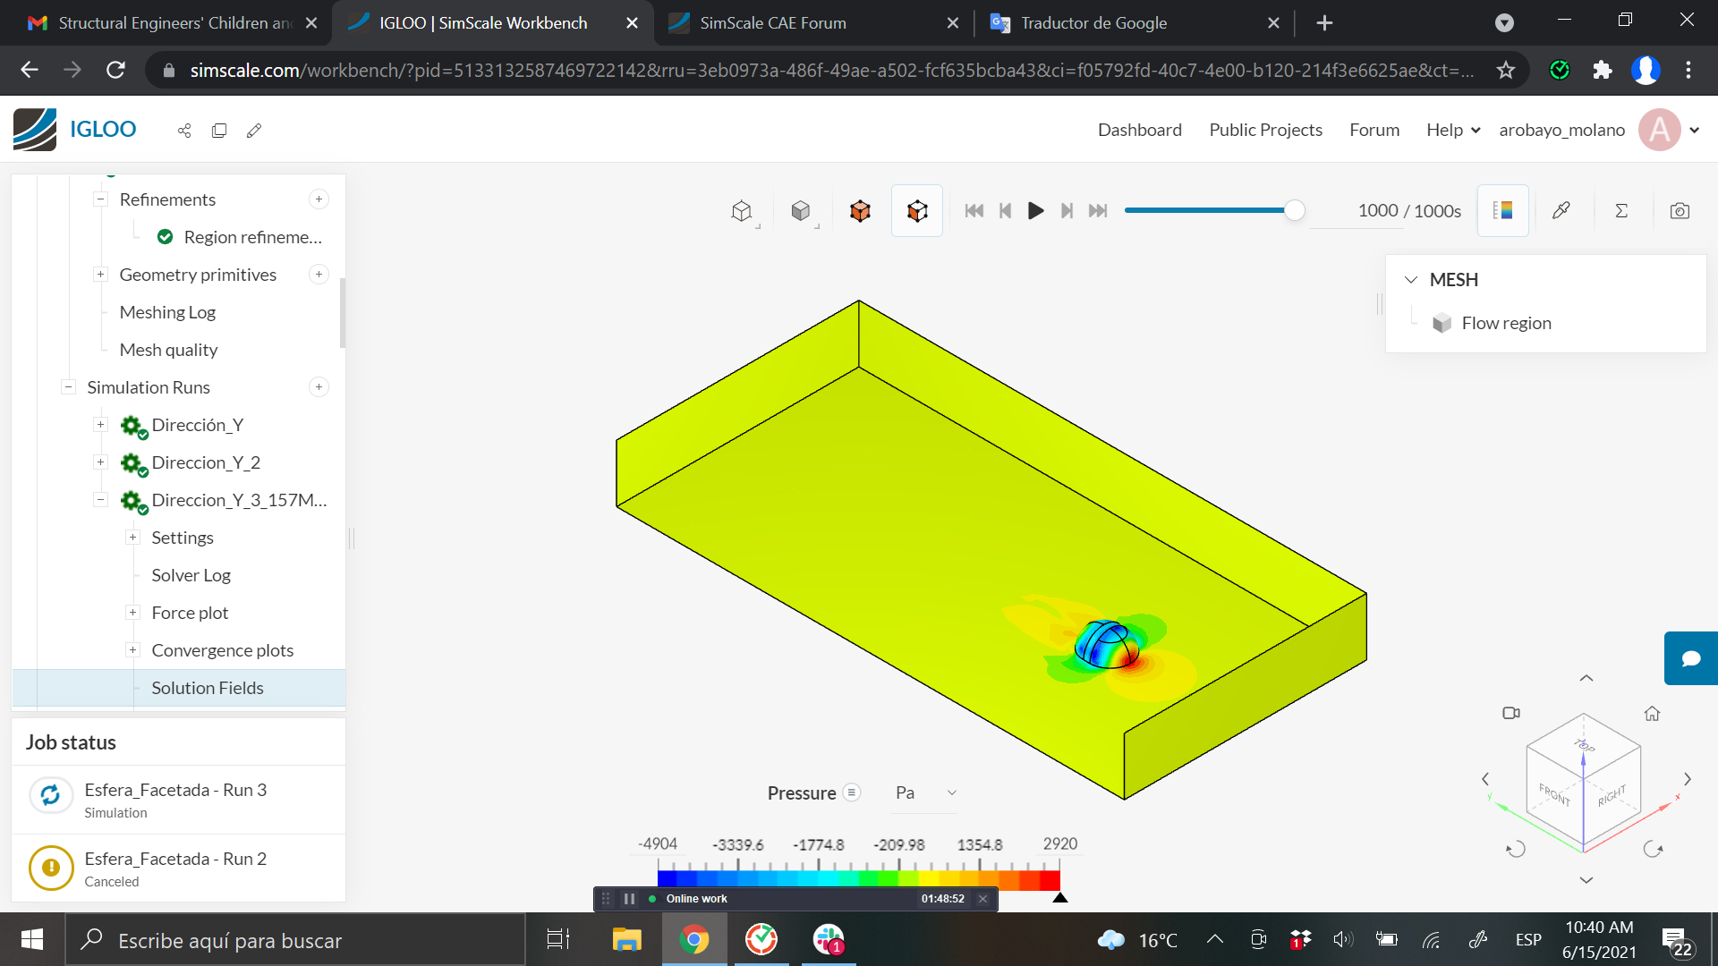Screen dimensions: 1718x966
Task: Open the Pressure field options menu icon
Action: pos(851,792)
